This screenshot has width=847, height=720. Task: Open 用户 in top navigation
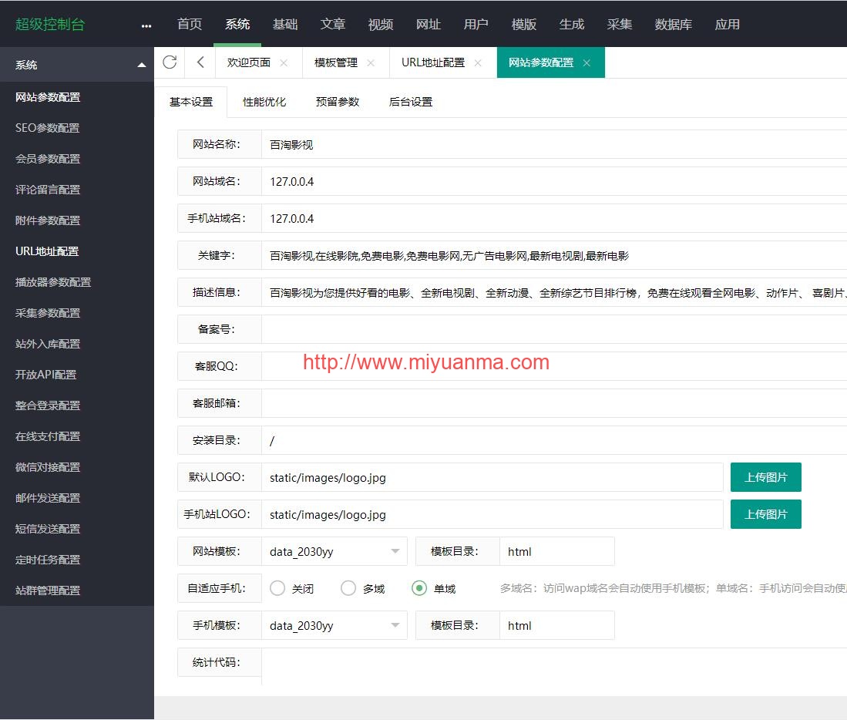(x=476, y=25)
